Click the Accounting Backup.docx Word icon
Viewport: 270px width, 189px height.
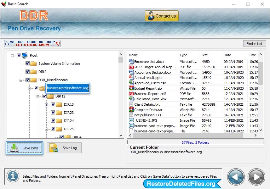click(131, 72)
